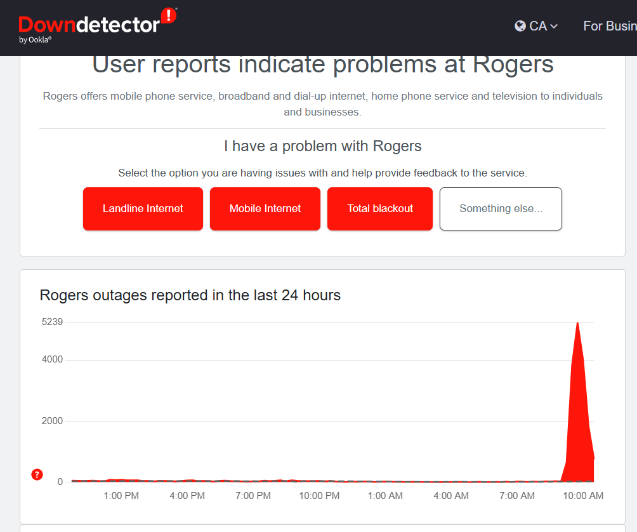Report a Mobile Internet problem
Screen dimensions: 637x532
pyautogui.click(x=265, y=208)
